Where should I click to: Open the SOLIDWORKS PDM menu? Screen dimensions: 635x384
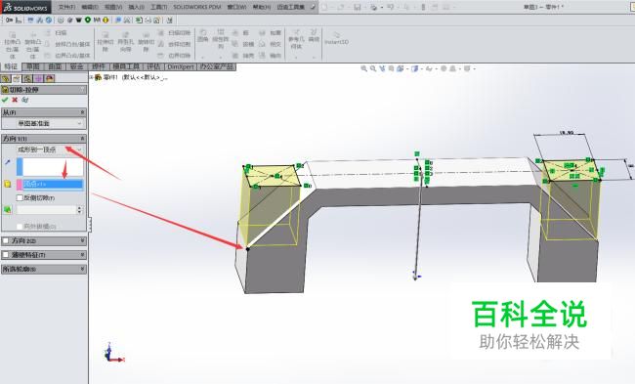(196, 7)
